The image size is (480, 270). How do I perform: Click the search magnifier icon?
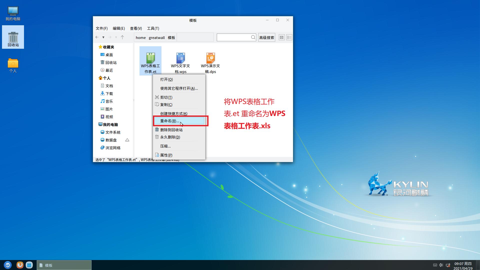tap(253, 37)
